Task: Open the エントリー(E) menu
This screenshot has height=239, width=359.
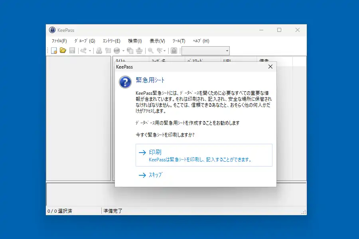Action: pos(111,41)
